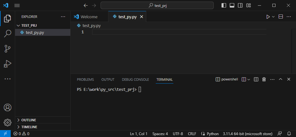Viewport: 296px width, 137px height.
Task: Open test_py.py in the Explorer tree
Action: (43, 32)
